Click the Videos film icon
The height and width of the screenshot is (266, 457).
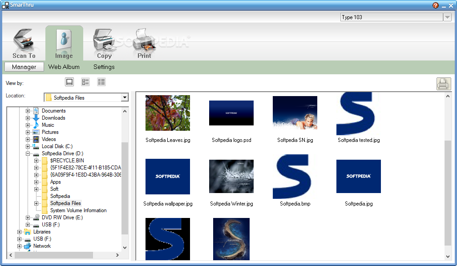click(36, 139)
